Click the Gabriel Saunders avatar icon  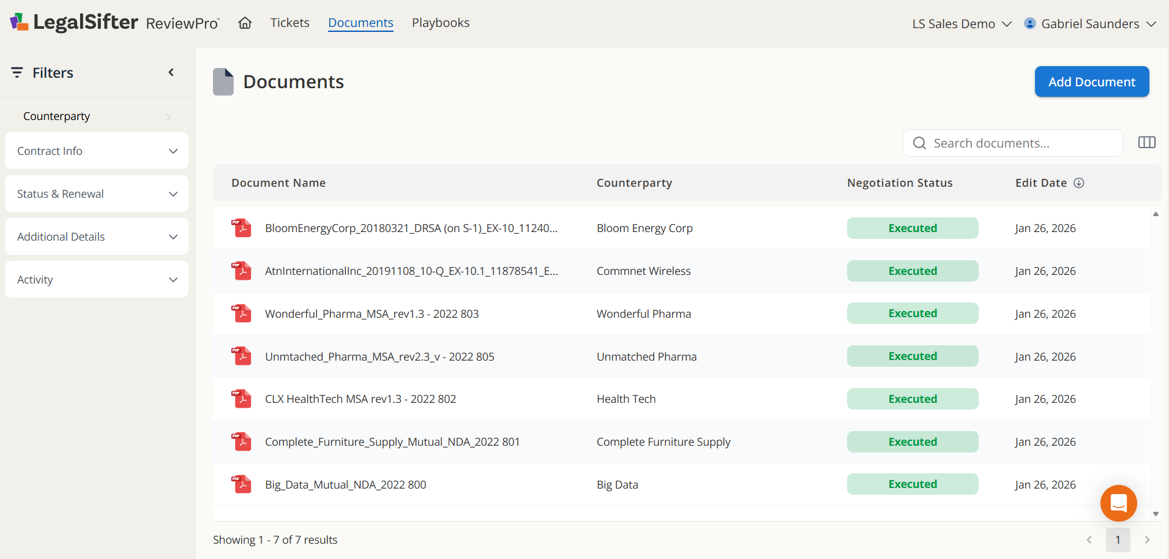[1030, 23]
